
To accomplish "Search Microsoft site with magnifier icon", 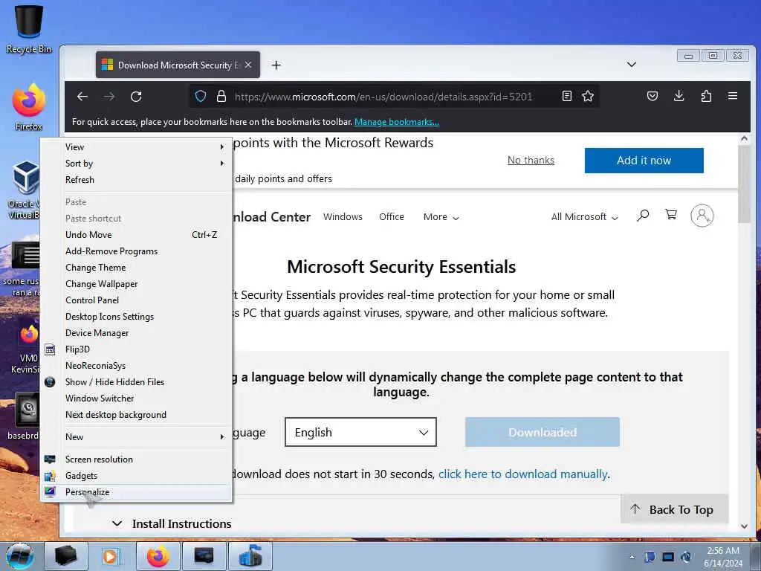I will pos(643,215).
